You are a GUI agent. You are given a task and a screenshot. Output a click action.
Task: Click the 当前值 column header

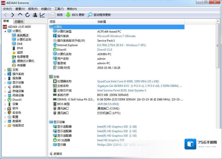tap(102, 22)
